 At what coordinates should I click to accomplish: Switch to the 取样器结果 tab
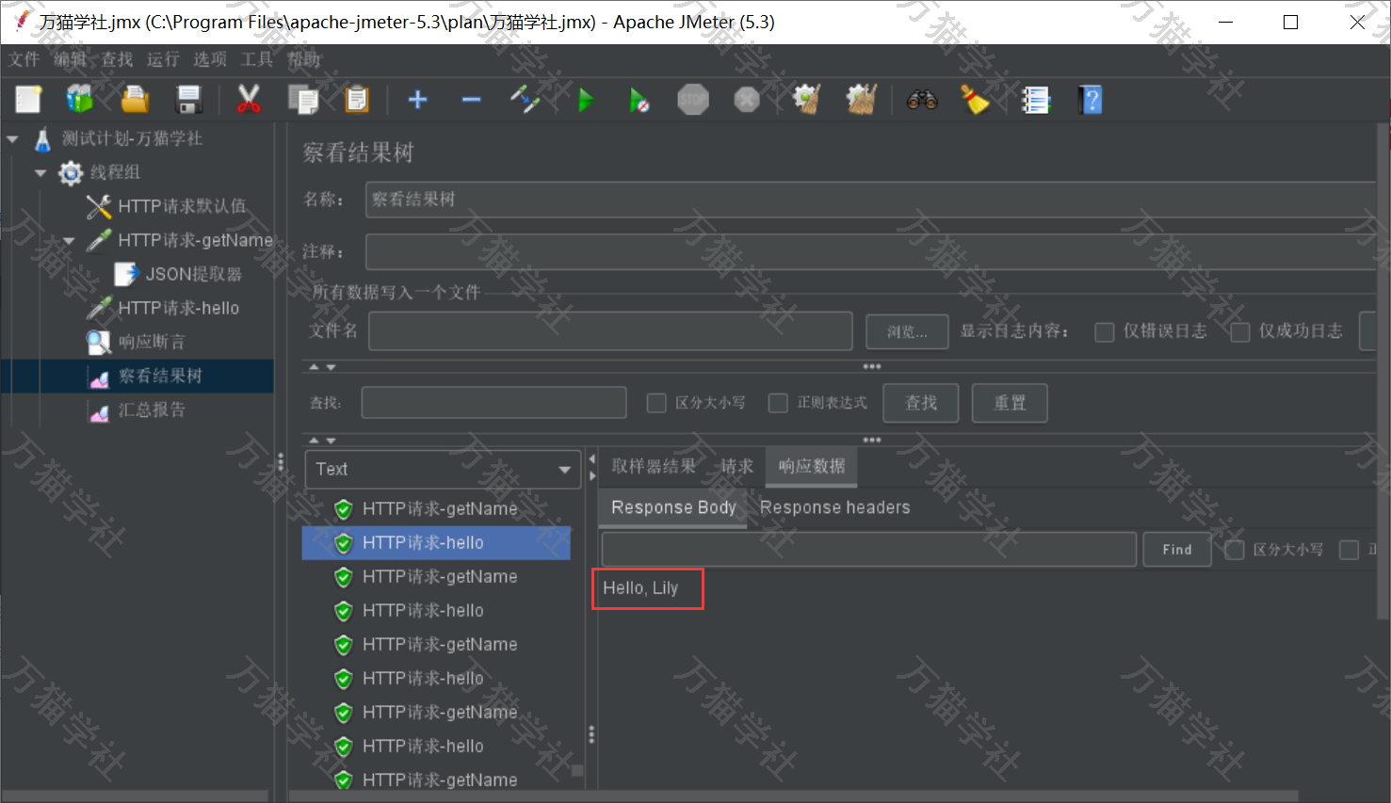click(654, 466)
